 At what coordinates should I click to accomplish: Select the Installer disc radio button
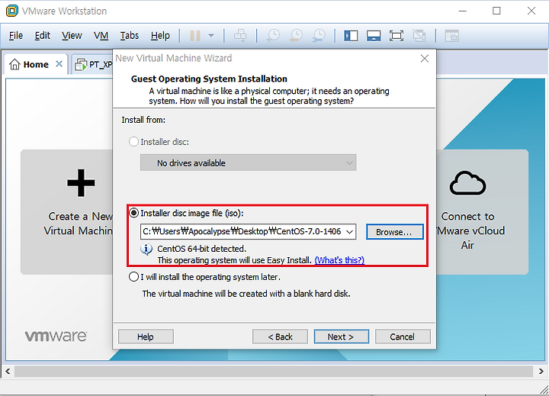coord(133,142)
